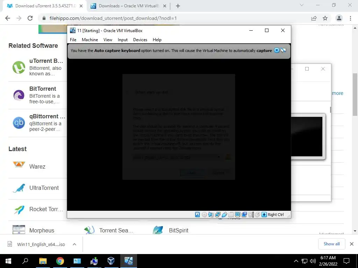The image size is (358, 268).
Task: Open Chrome profile avatar
Action: click(x=339, y=18)
